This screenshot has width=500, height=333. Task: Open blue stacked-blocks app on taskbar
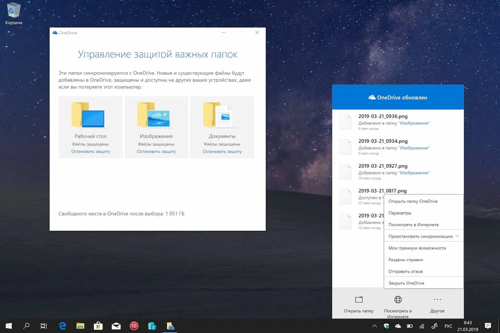(x=152, y=326)
